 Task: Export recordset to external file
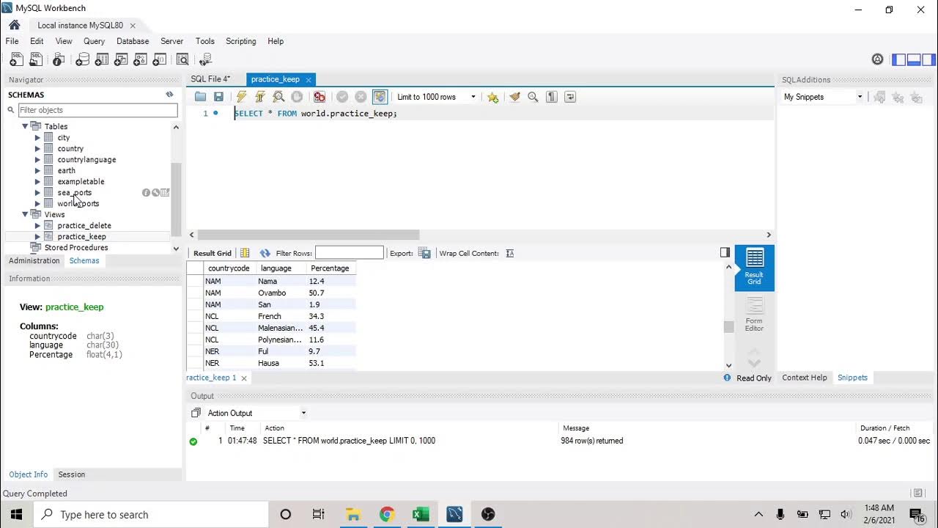pos(424,253)
